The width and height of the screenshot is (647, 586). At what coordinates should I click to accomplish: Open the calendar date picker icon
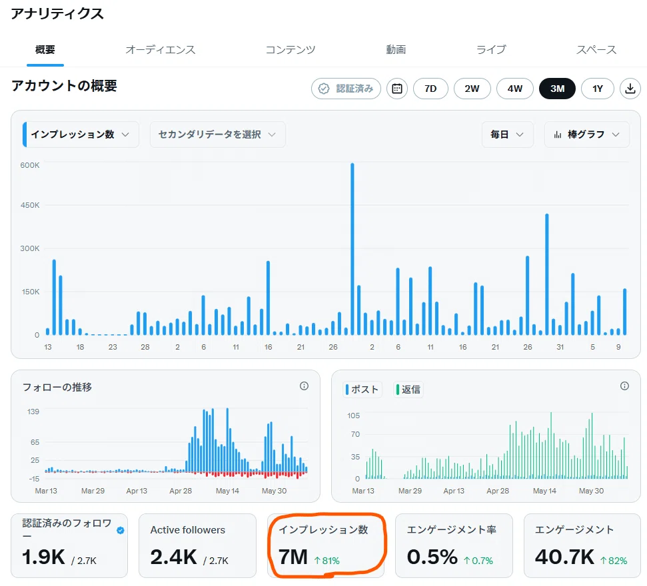pos(397,89)
